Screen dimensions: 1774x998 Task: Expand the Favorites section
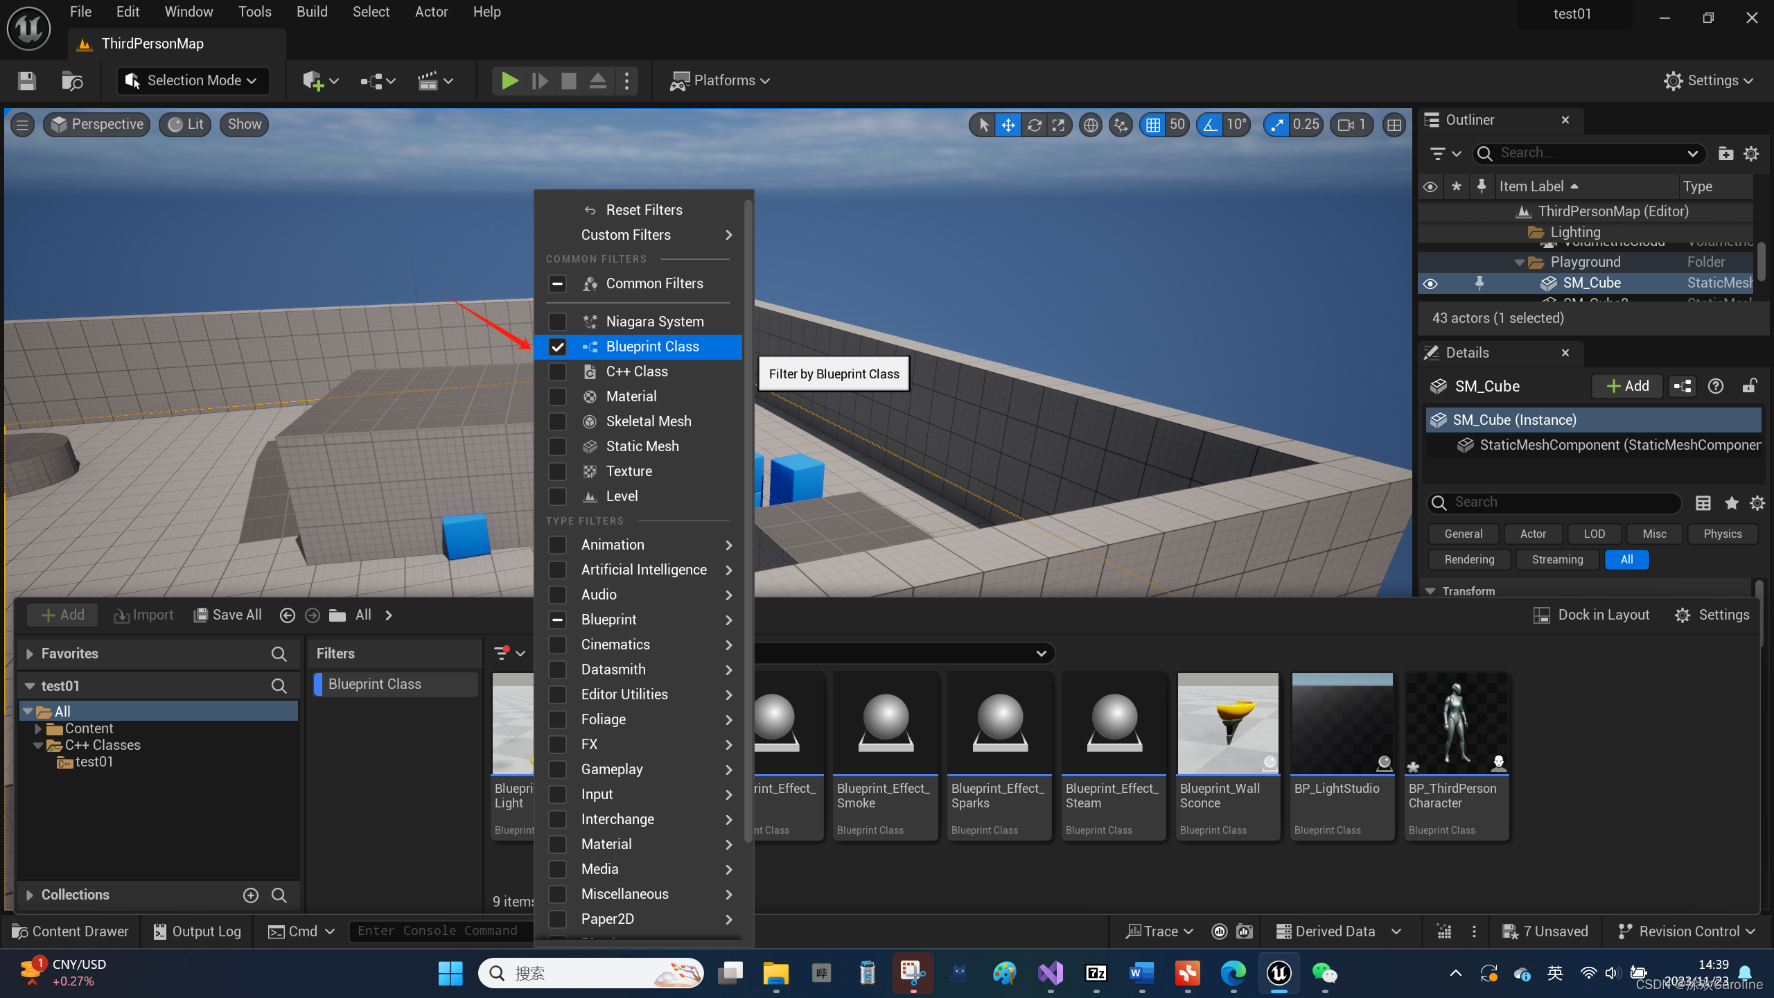tap(29, 654)
